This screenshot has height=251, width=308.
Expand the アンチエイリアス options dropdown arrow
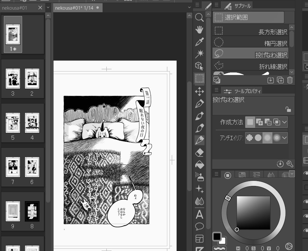(284, 138)
